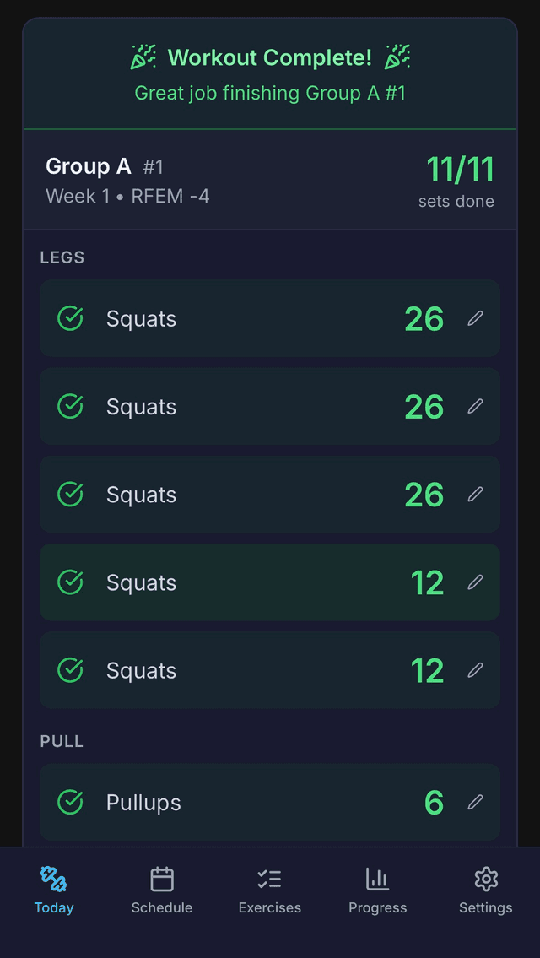Click the Week 1 RFEM -4 subtitle
The image size is (540, 958).
click(x=127, y=196)
